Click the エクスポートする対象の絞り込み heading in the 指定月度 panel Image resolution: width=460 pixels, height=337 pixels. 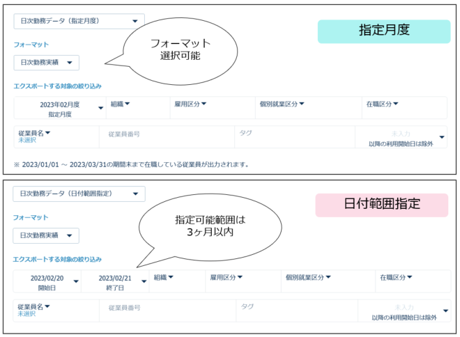(57, 86)
